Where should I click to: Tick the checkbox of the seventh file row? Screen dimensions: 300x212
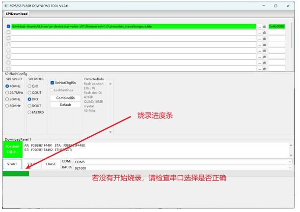(8, 62)
